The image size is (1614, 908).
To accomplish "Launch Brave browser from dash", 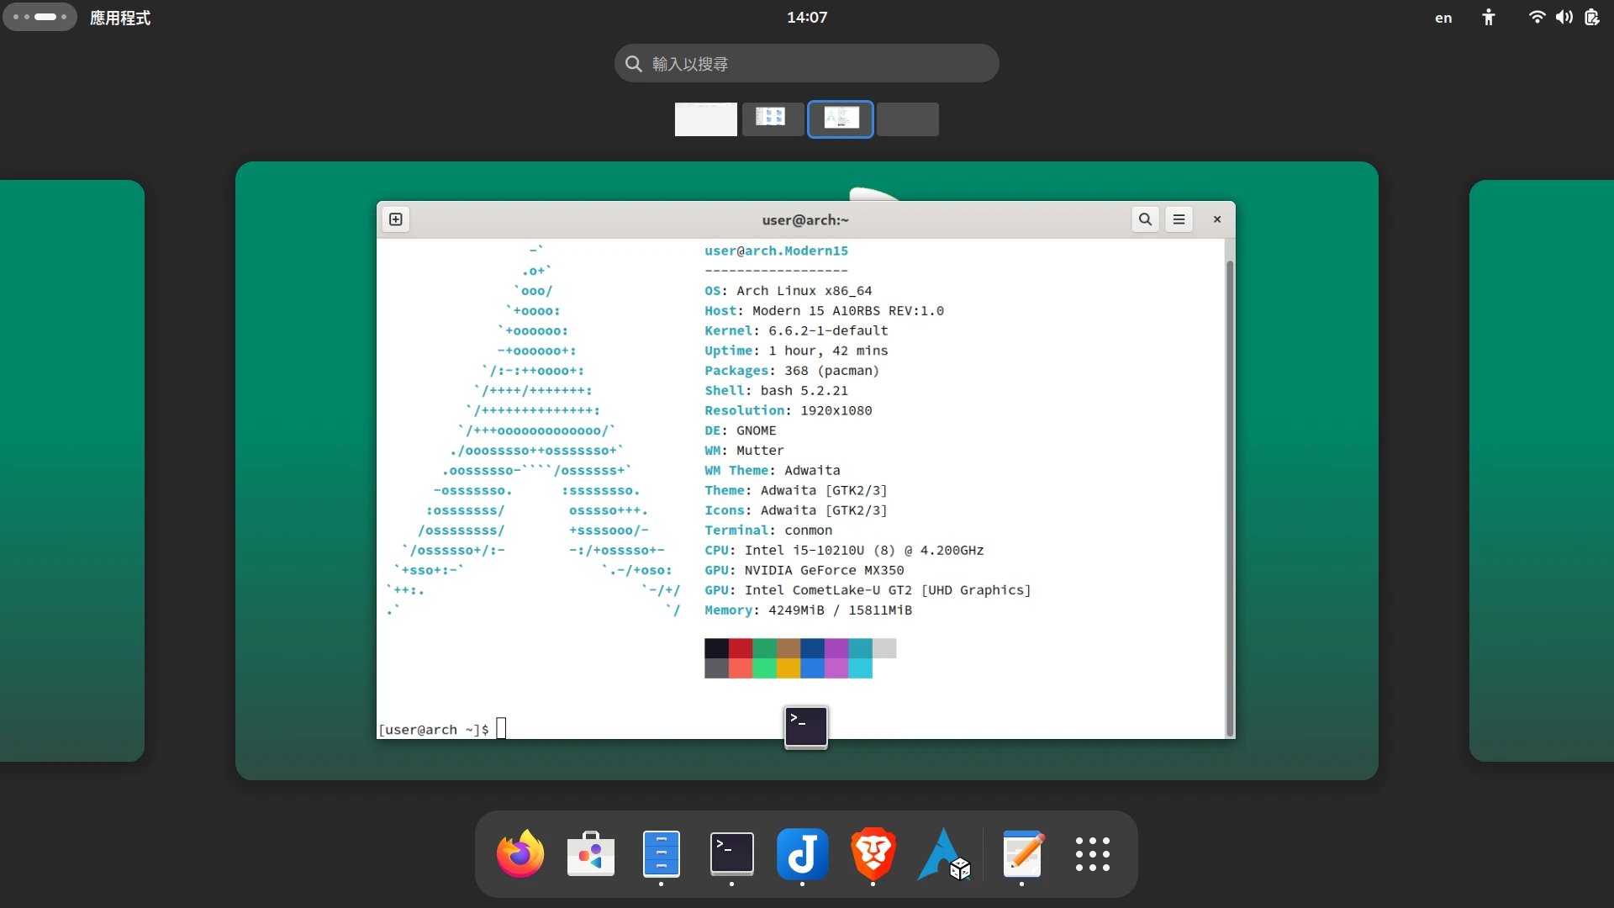I will tap(873, 854).
